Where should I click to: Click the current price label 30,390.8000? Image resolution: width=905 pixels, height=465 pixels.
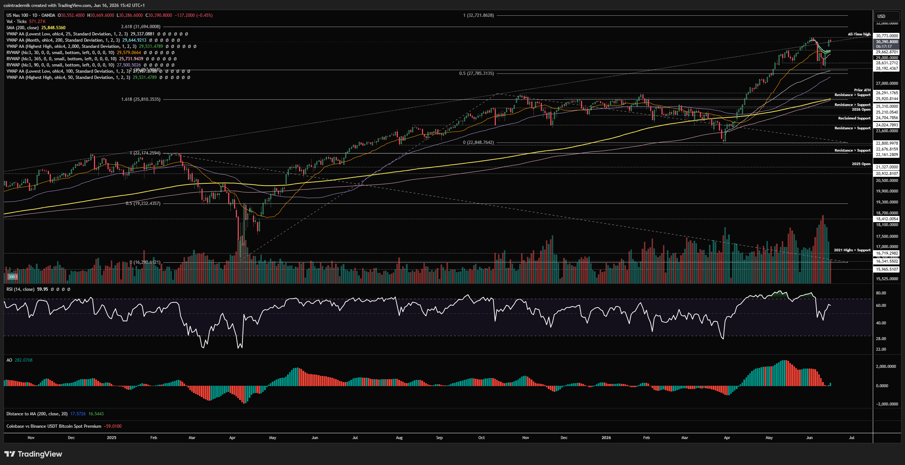coord(887,42)
